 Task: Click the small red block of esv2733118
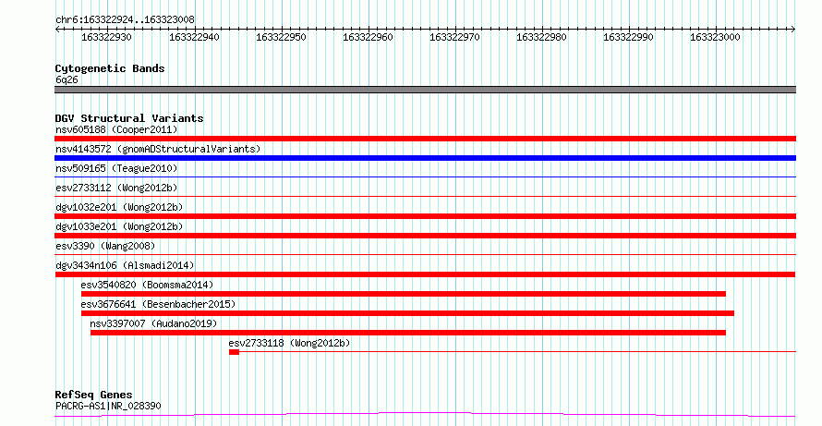[234, 352]
